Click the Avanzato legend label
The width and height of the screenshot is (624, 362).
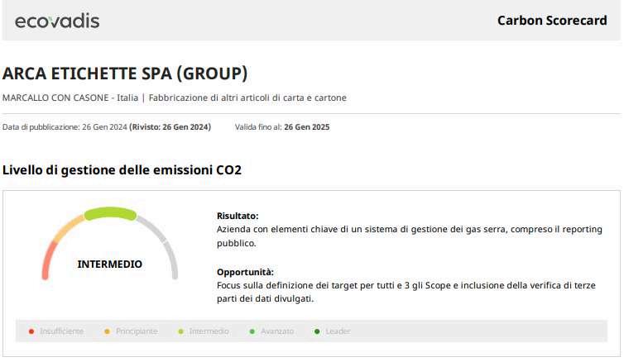click(277, 331)
